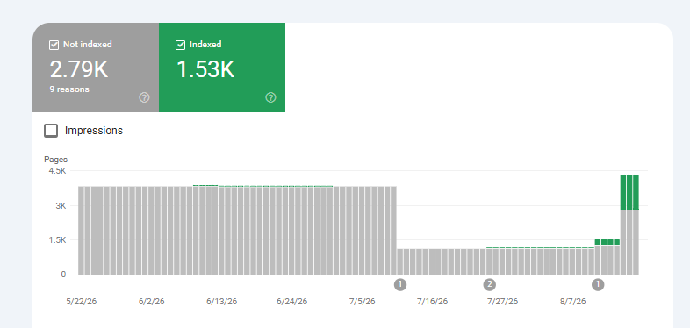
Task: Uncheck the Not indexed checkbox
Action: point(54,45)
